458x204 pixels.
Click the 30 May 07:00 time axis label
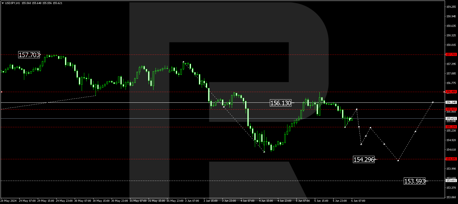83,201
